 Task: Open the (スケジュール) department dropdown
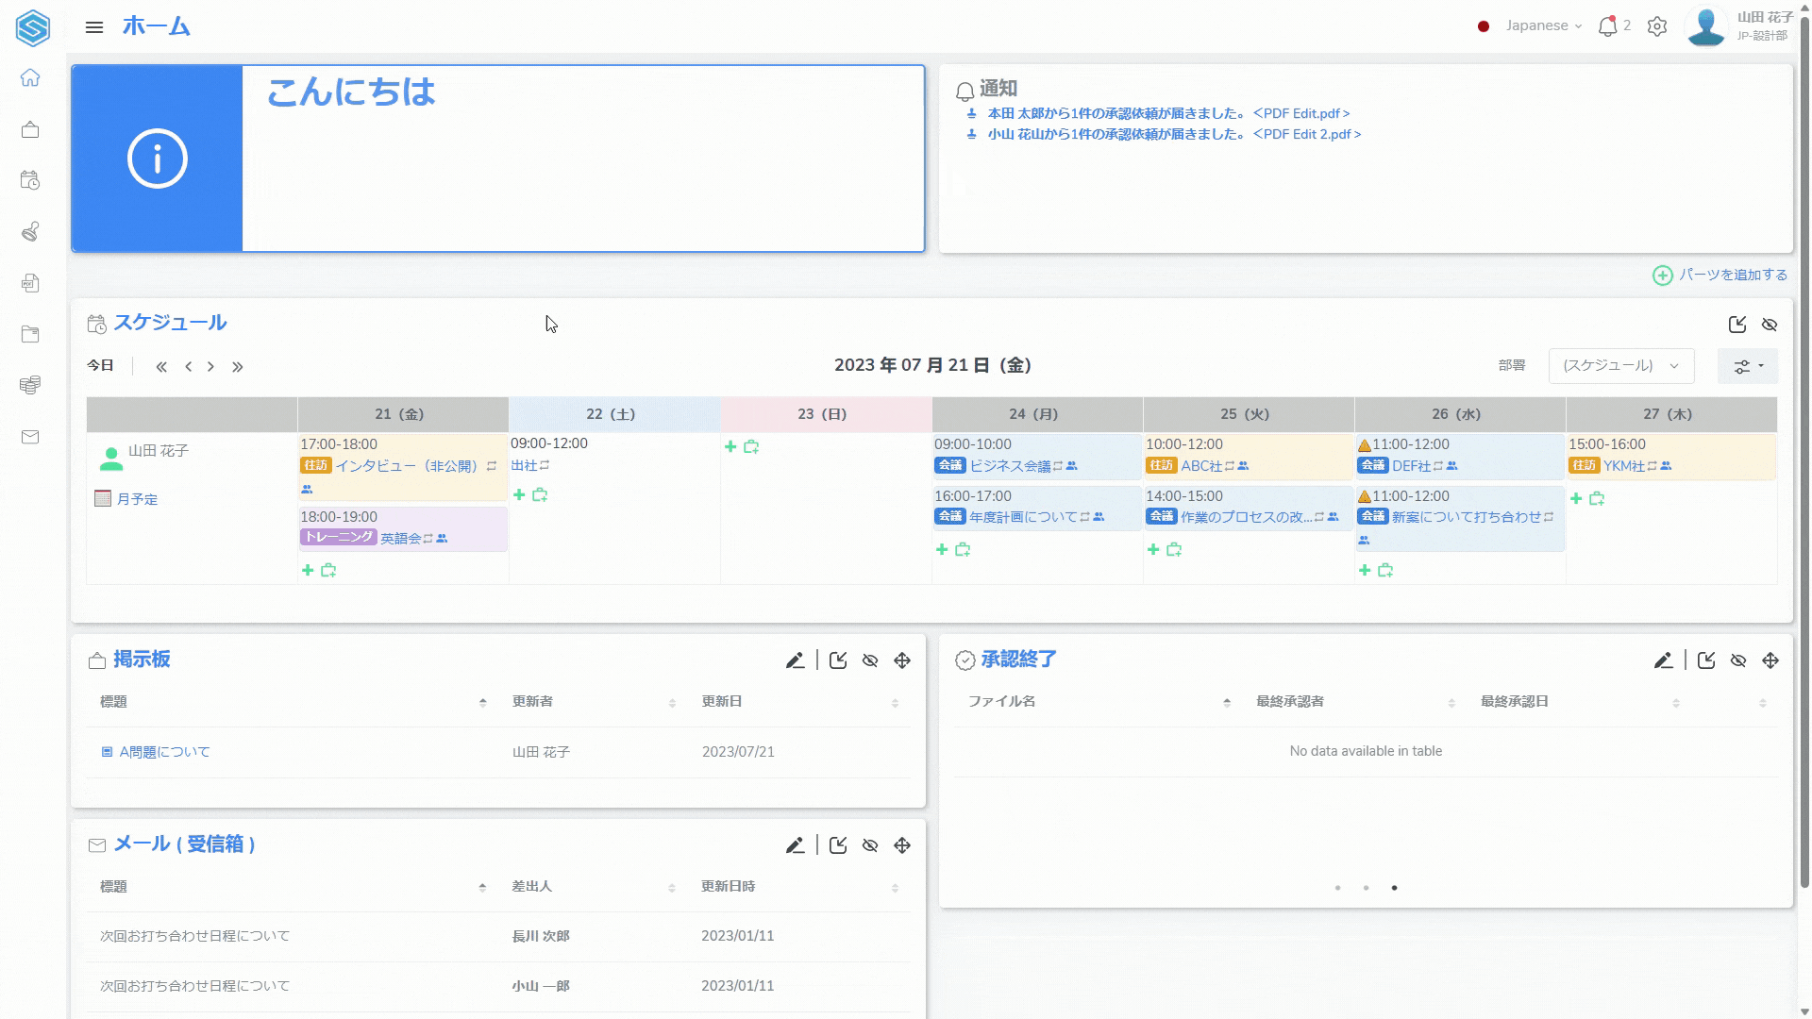pyautogui.click(x=1620, y=366)
